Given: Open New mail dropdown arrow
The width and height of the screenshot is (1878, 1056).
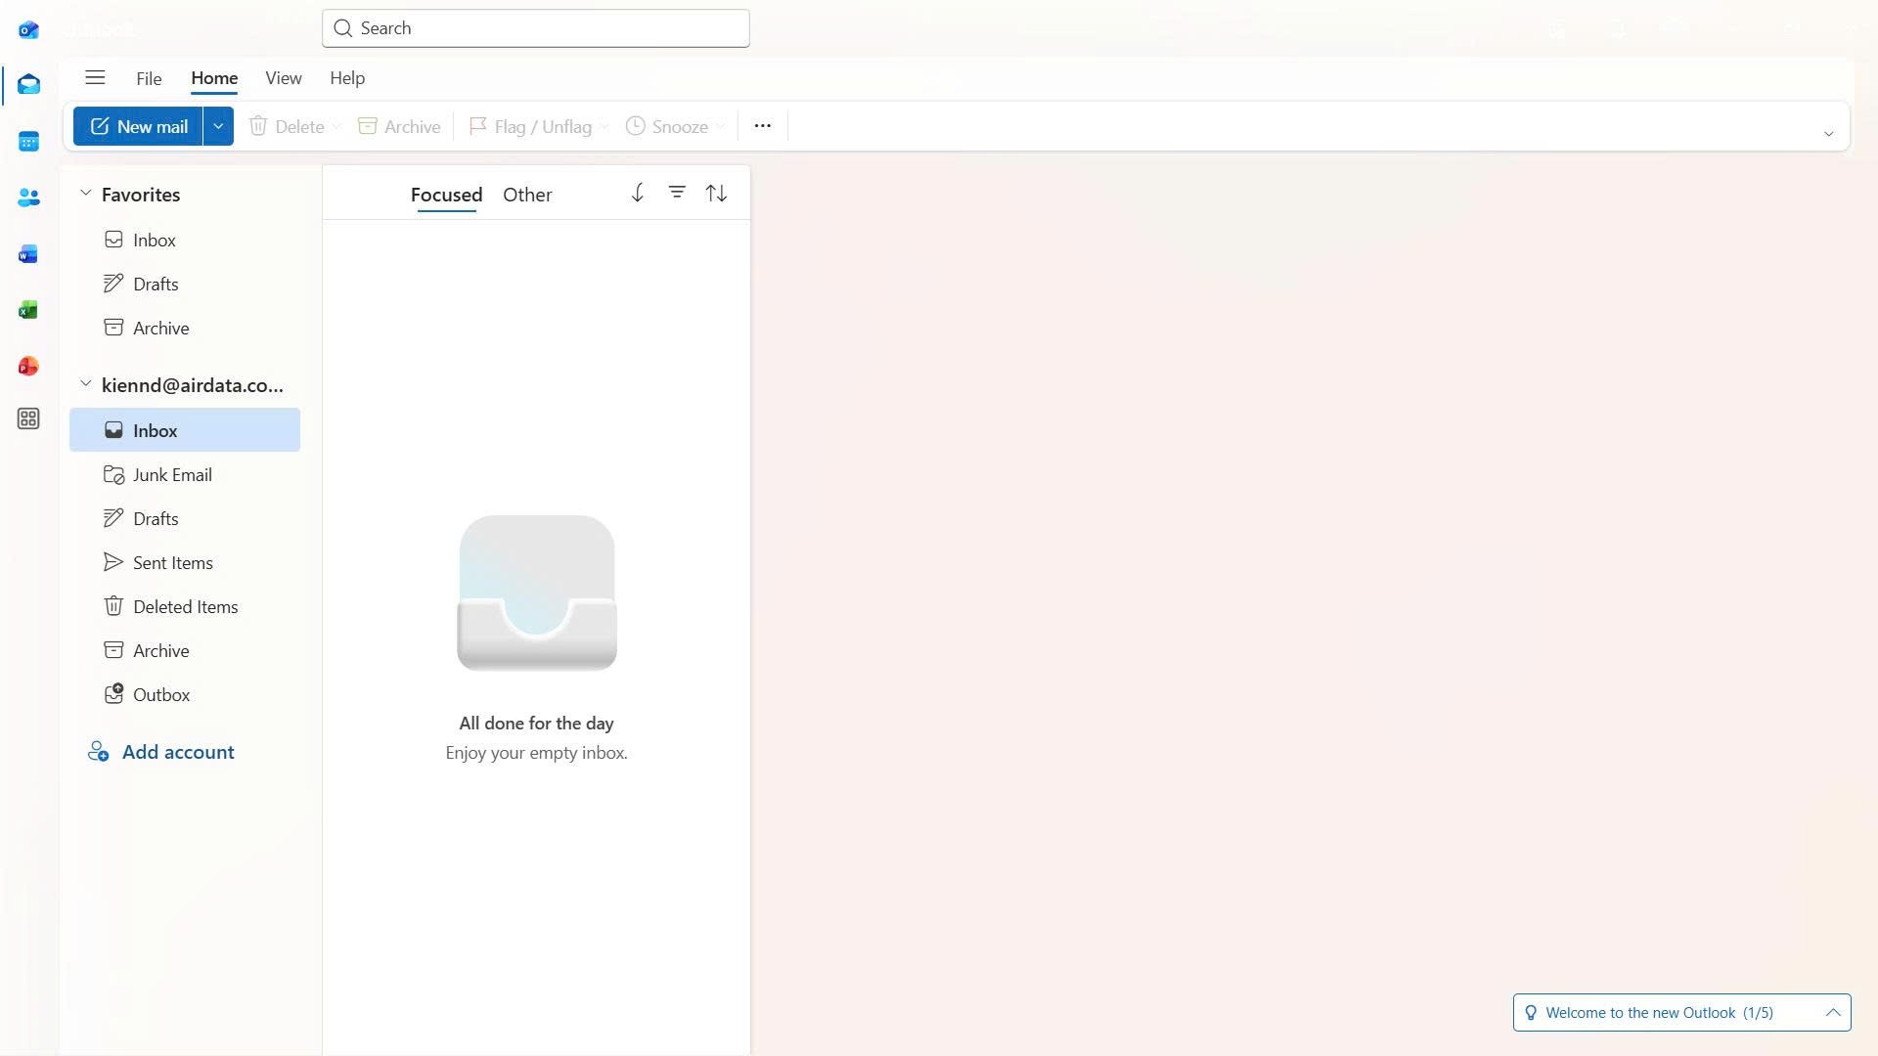Looking at the screenshot, I should tap(218, 126).
